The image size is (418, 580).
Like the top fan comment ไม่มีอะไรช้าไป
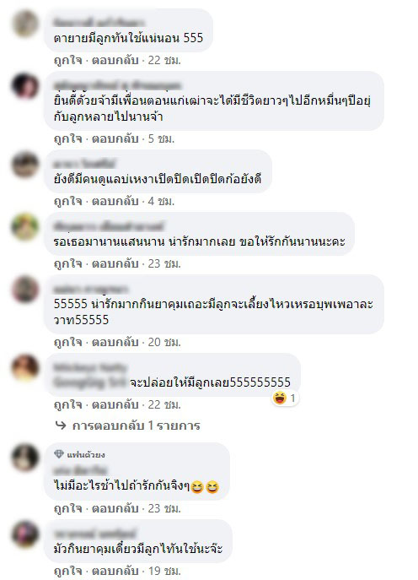pyautogui.click(x=68, y=508)
